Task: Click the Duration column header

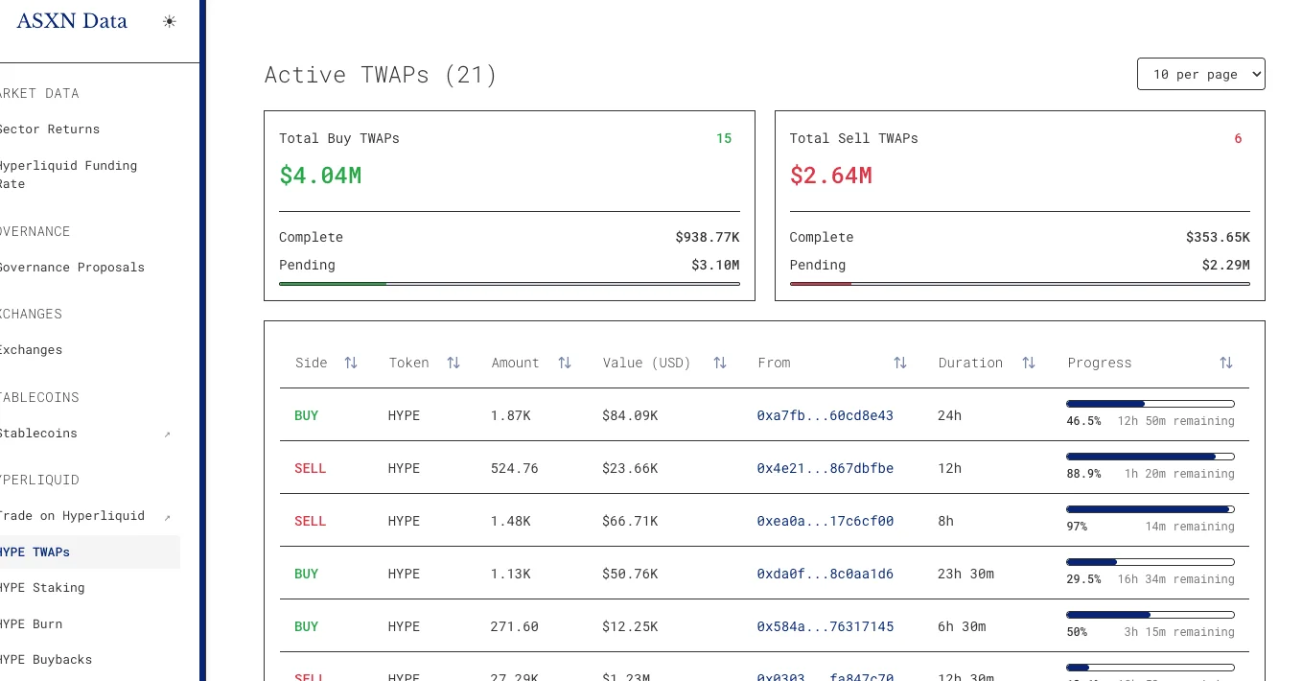Action: (970, 363)
